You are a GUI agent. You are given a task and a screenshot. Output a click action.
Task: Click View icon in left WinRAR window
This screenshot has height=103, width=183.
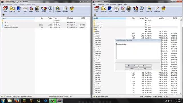25,9
